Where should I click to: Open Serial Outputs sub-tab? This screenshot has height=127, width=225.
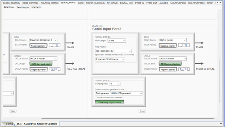point(23,7)
